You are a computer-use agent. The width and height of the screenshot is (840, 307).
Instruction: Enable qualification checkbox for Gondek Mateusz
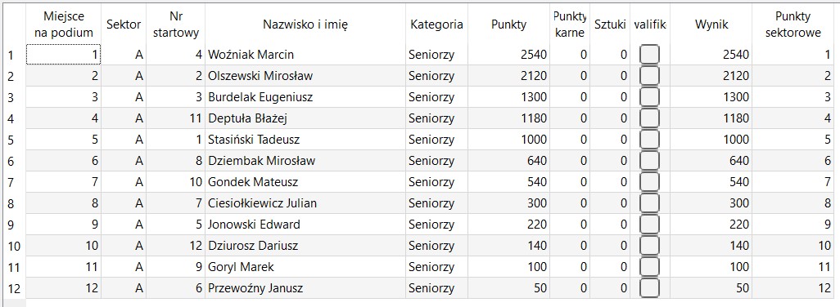pyautogui.click(x=649, y=182)
